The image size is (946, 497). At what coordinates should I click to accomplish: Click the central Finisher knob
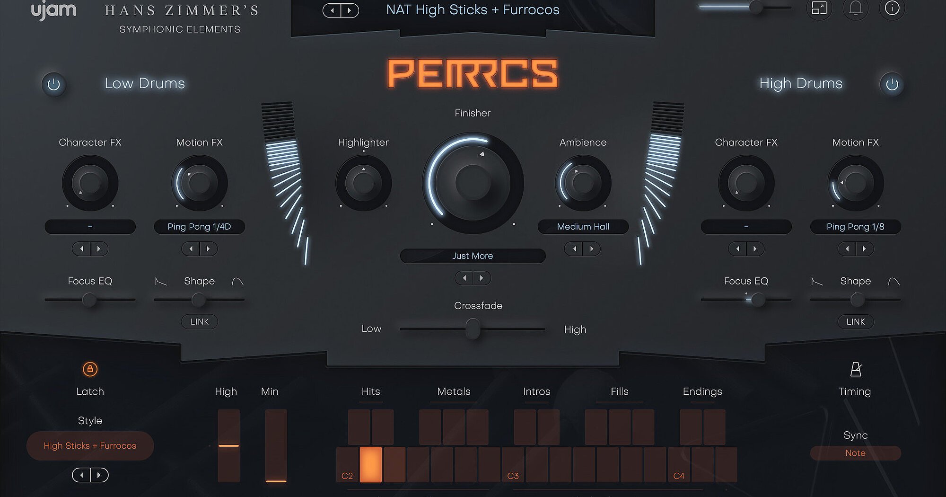(x=473, y=182)
